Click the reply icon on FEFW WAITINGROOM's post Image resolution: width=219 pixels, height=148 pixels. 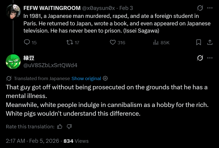tap(27, 43)
